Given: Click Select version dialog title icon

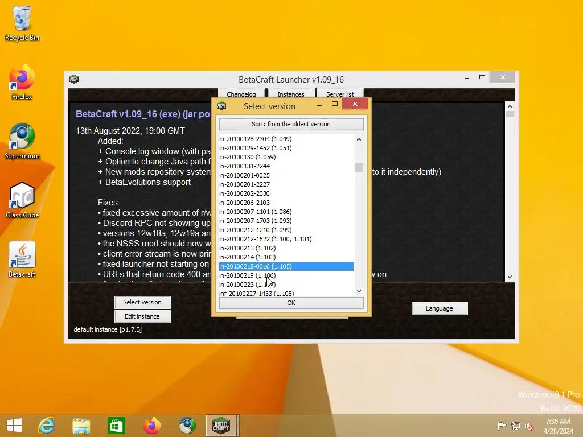Looking at the screenshot, I should pyautogui.click(x=221, y=106).
